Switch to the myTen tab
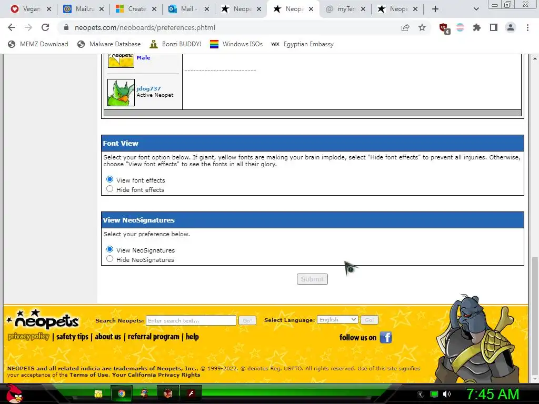The width and height of the screenshot is (539, 404). (x=341, y=9)
